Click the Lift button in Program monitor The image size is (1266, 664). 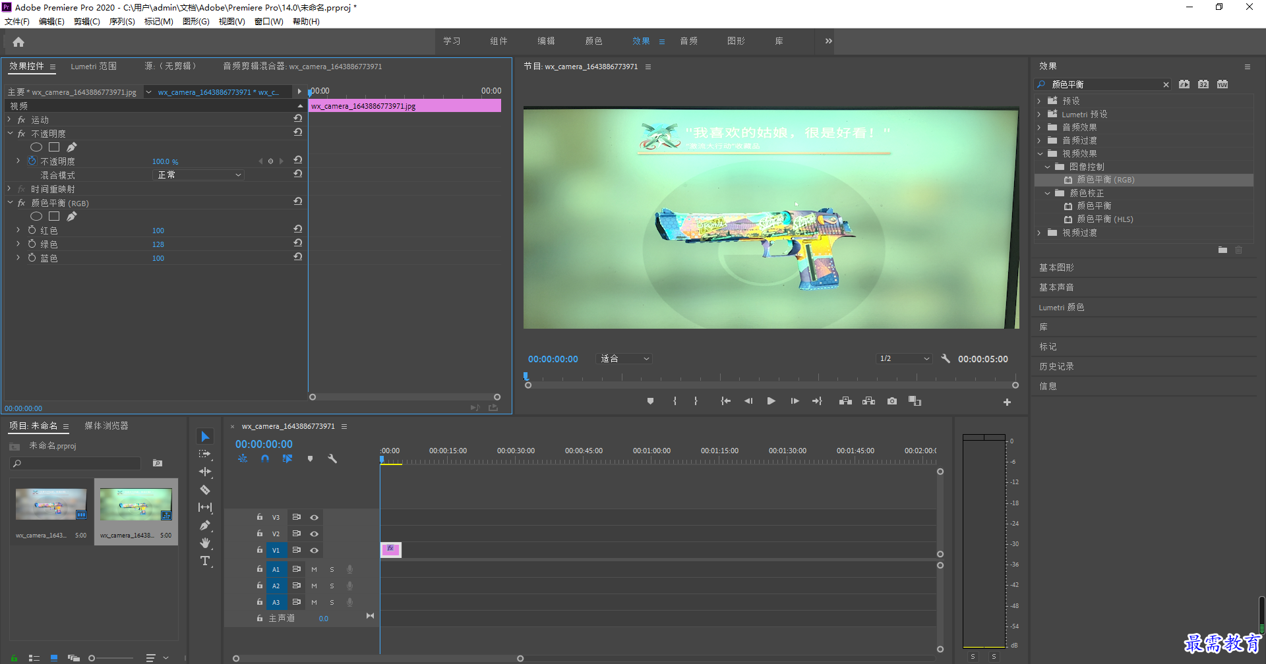pyautogui.click(x=845, y=401)
